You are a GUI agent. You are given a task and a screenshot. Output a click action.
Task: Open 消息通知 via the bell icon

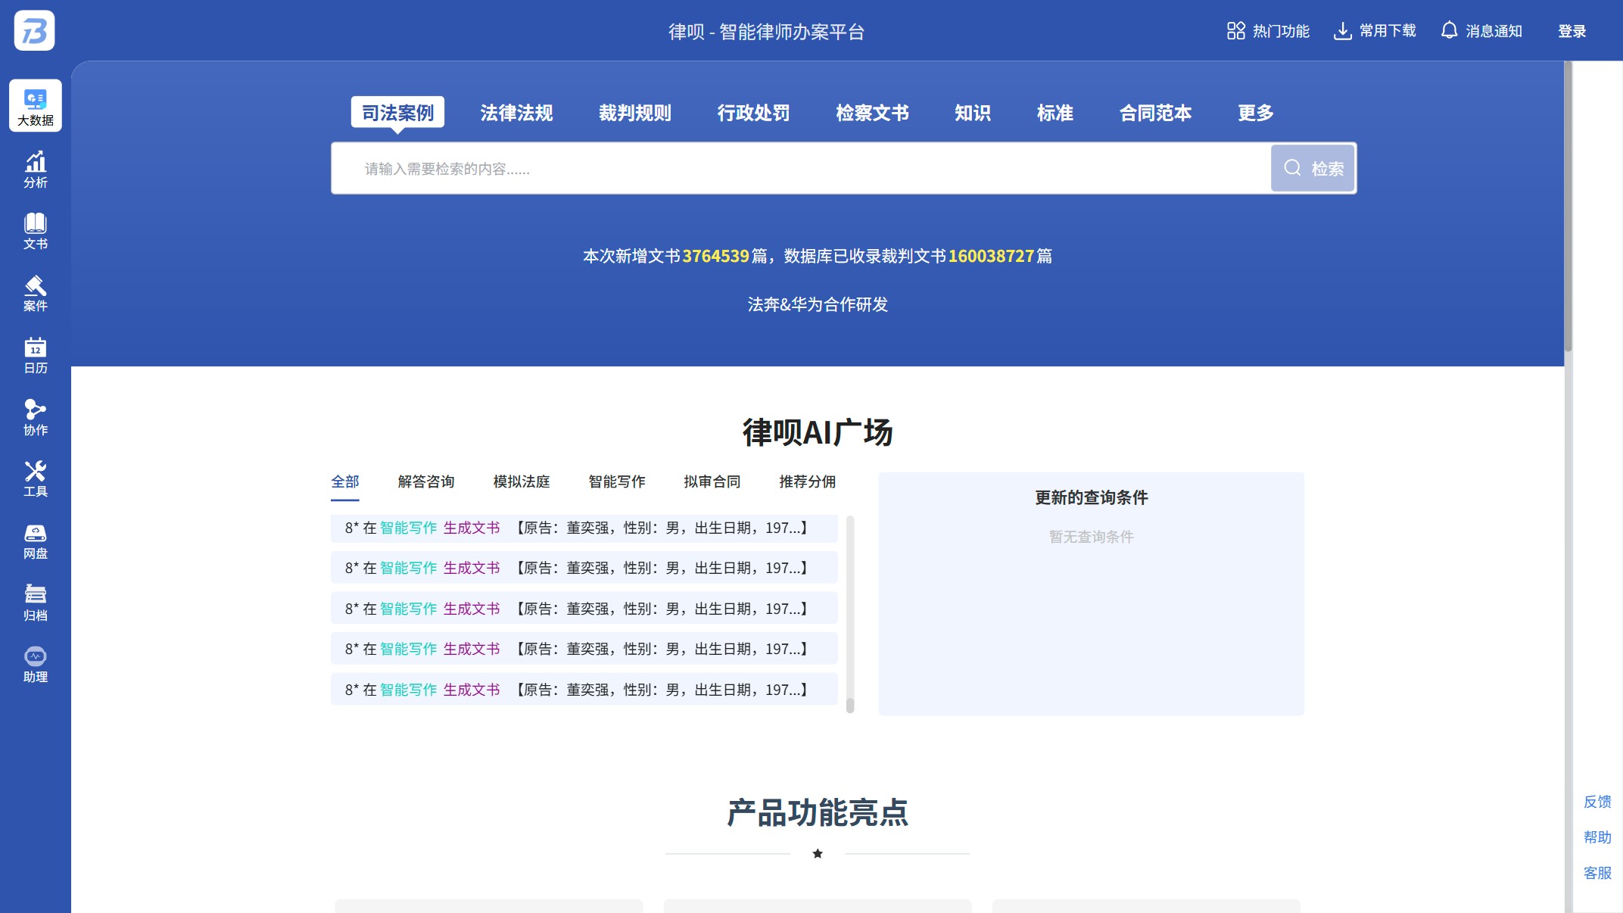coord(1480,30)
